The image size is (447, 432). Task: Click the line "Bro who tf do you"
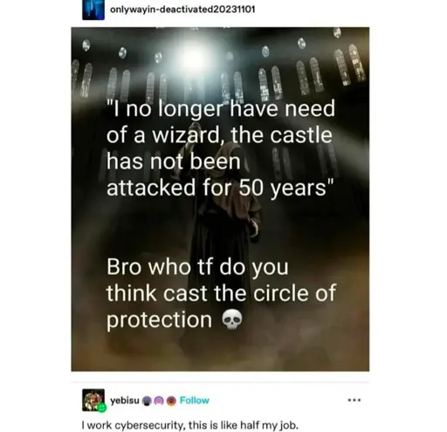pyautogui.click(x=197, y=267)
